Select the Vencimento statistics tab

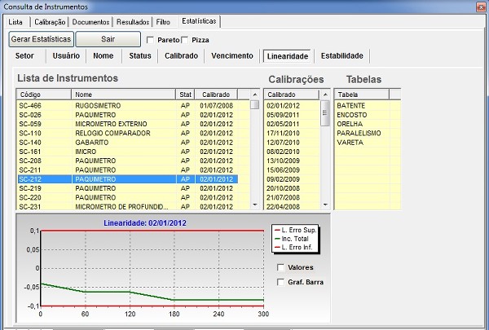point(232,56)
